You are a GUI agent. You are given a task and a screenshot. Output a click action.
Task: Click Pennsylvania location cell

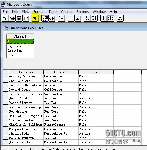pyautogui.click(x=61, y=125)
